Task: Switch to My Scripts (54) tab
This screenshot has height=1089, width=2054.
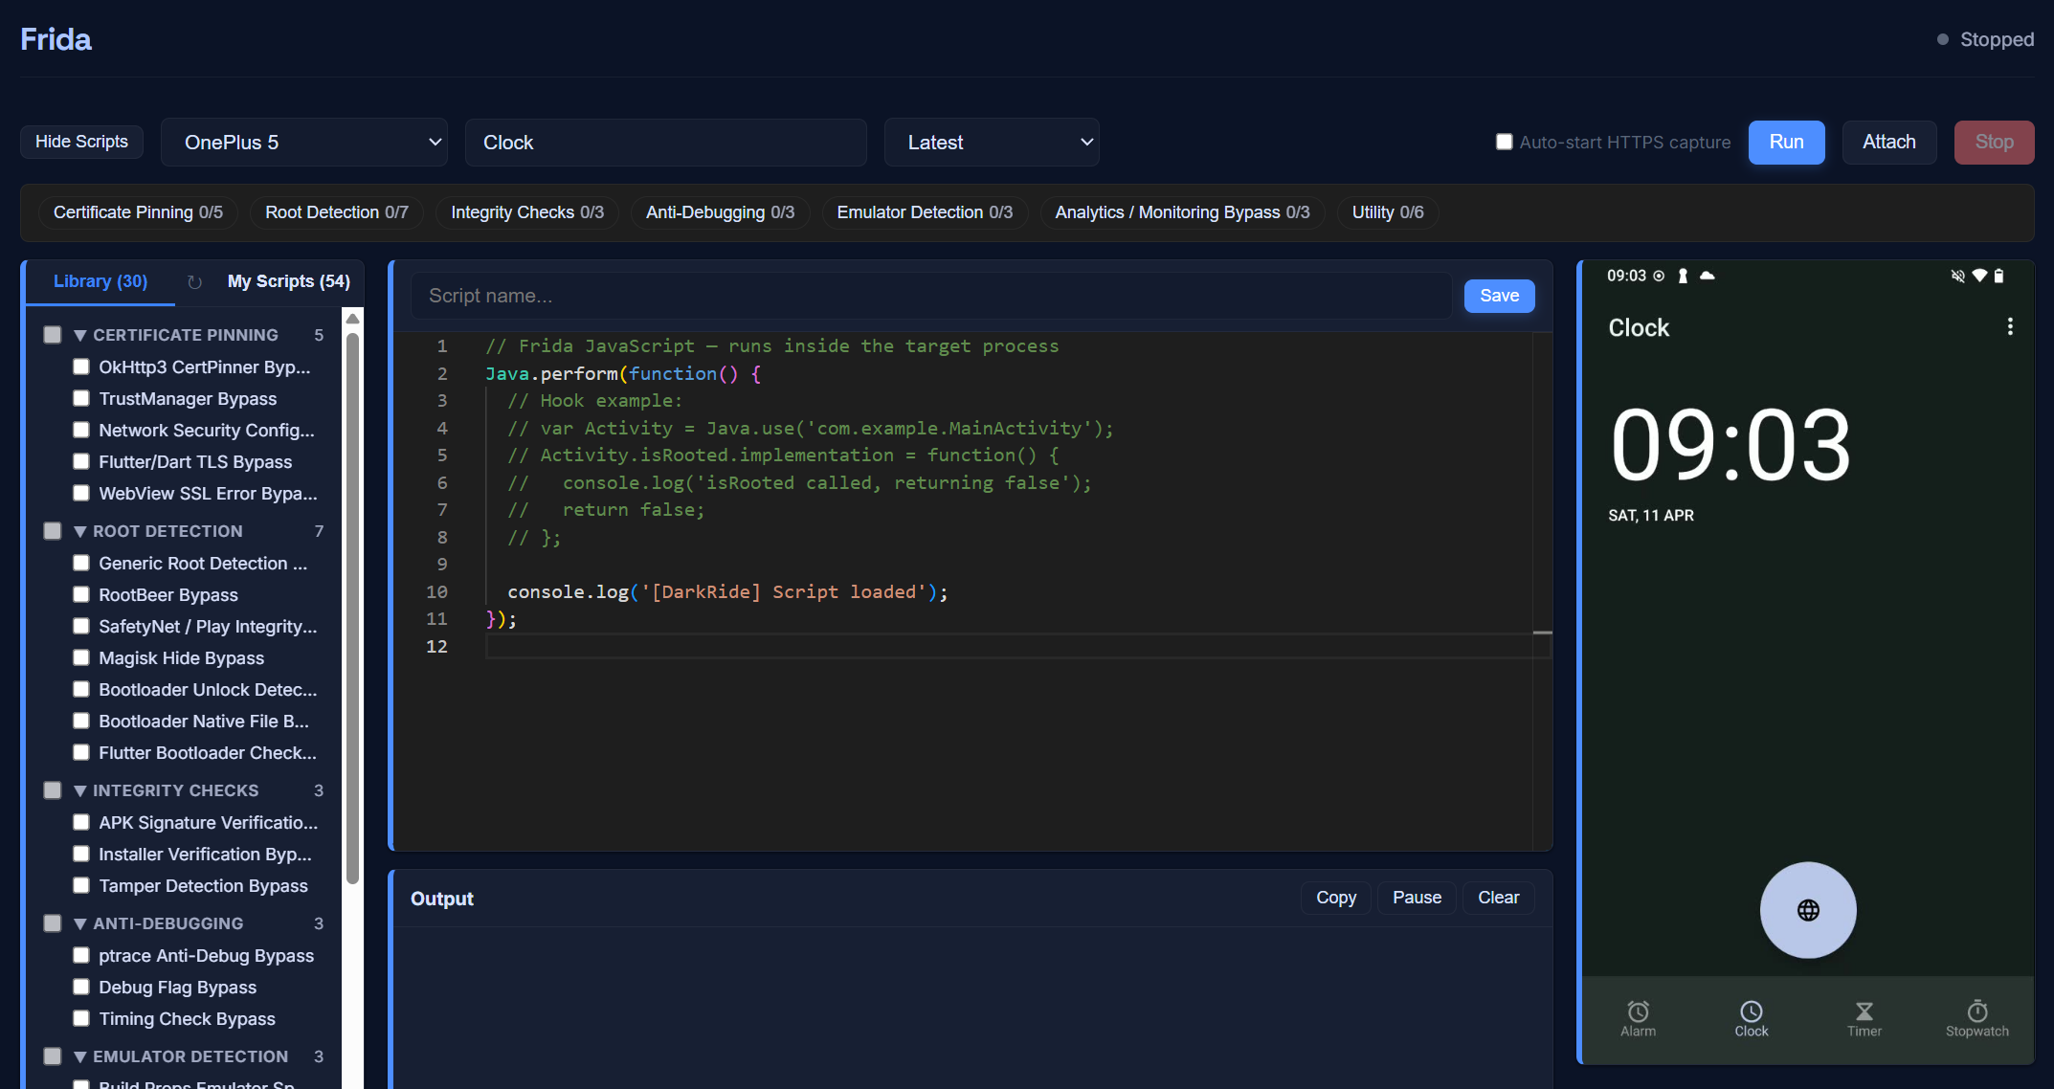Action: pyautogui.click(x=288, y=281)
